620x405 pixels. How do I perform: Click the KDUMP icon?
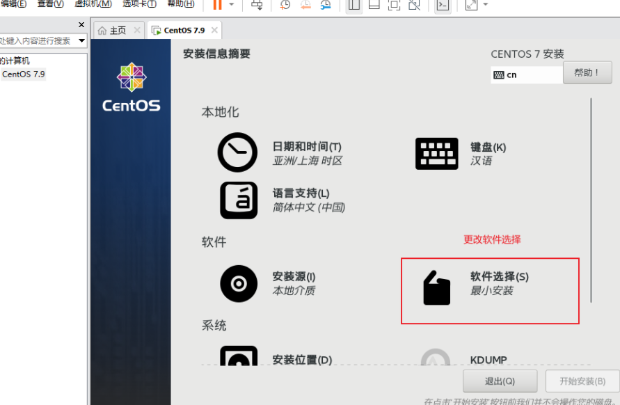coord(436,357)
